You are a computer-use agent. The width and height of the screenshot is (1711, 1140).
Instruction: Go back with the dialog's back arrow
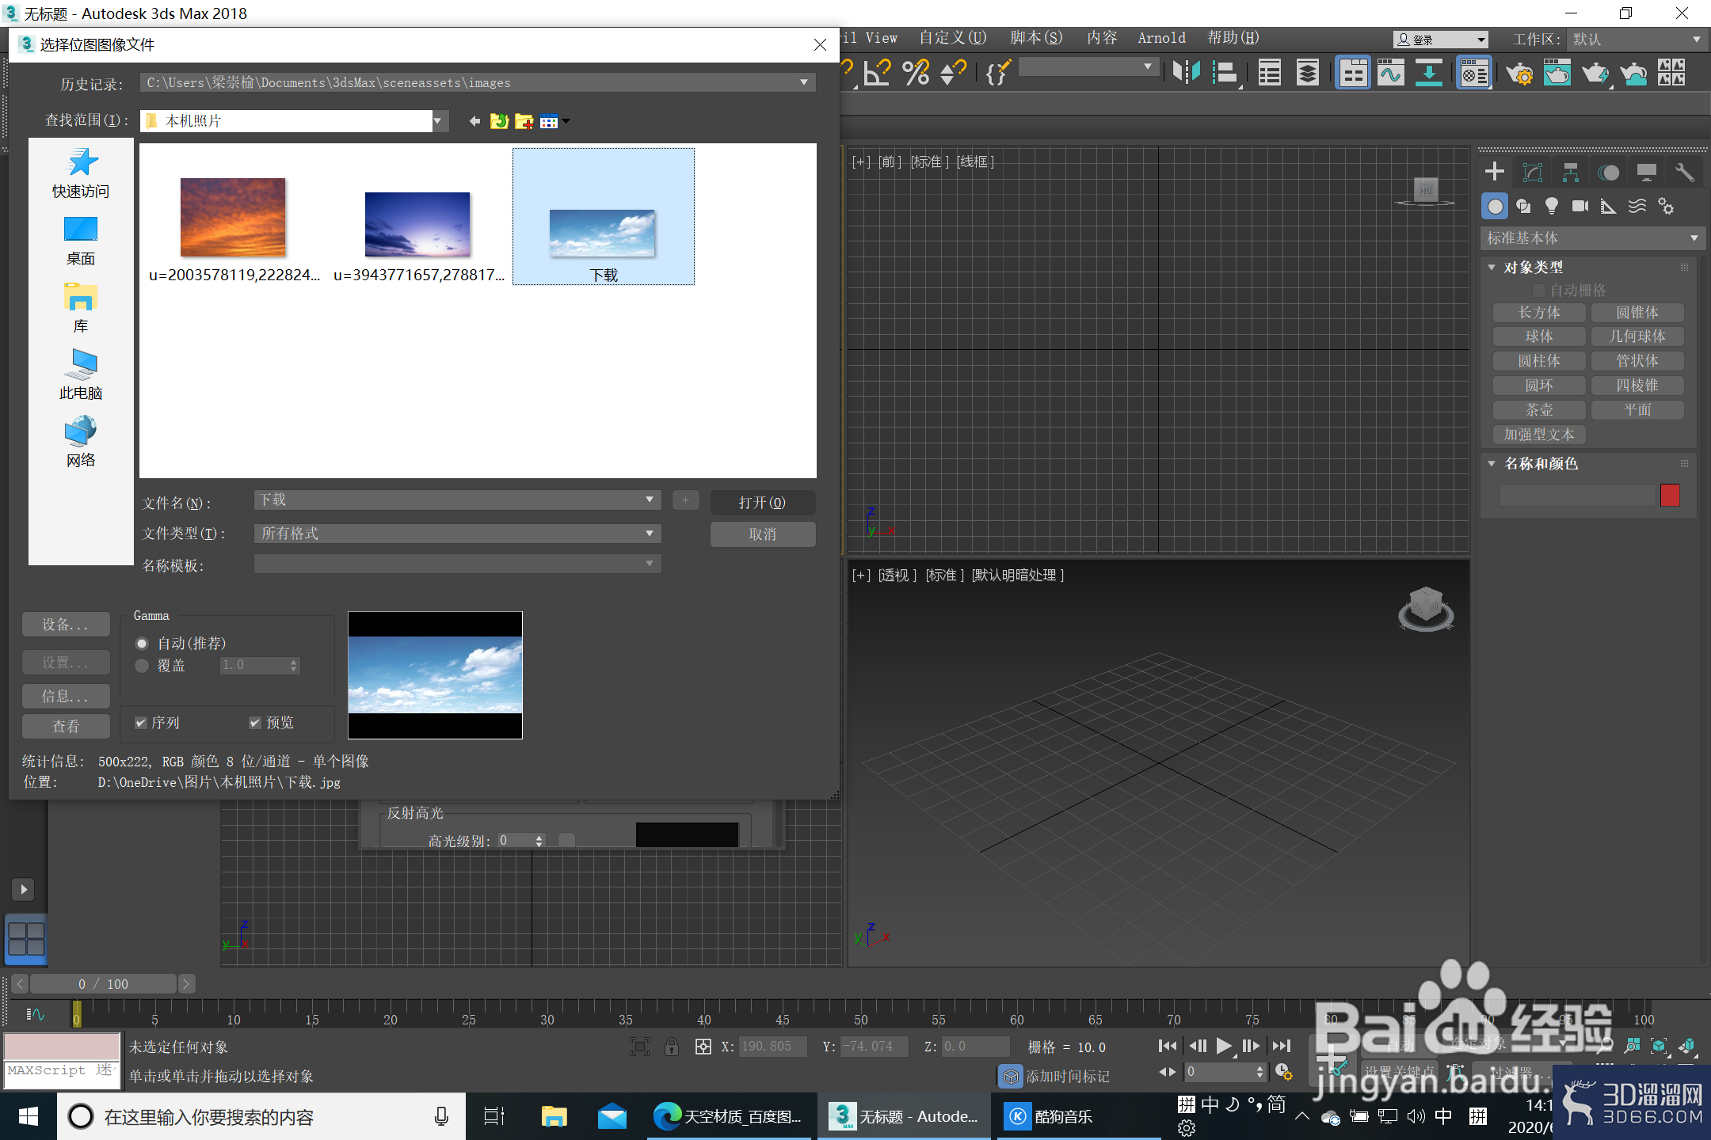coord(474,121)
